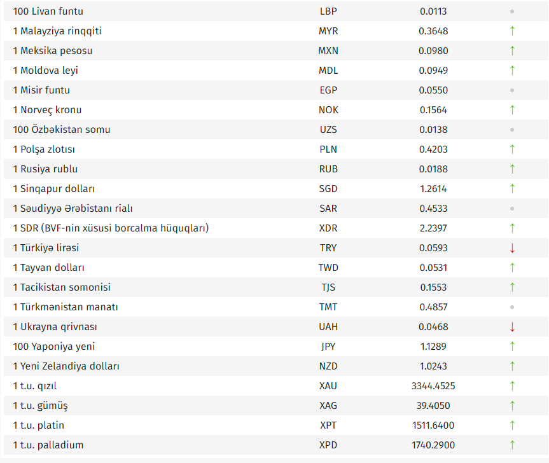
Task: Click the SDR special drawing rights label
Action: [x=111, y=228]
